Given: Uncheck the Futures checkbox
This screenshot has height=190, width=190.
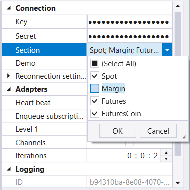Looking at the screenshot, I should (x=95, y=101).
